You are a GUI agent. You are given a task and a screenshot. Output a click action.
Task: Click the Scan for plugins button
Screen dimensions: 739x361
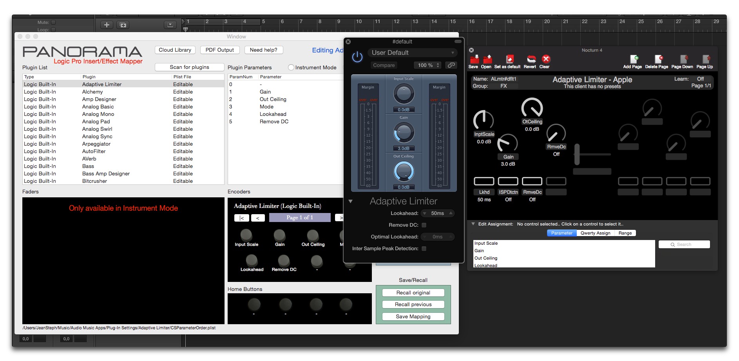click(189, 67)
